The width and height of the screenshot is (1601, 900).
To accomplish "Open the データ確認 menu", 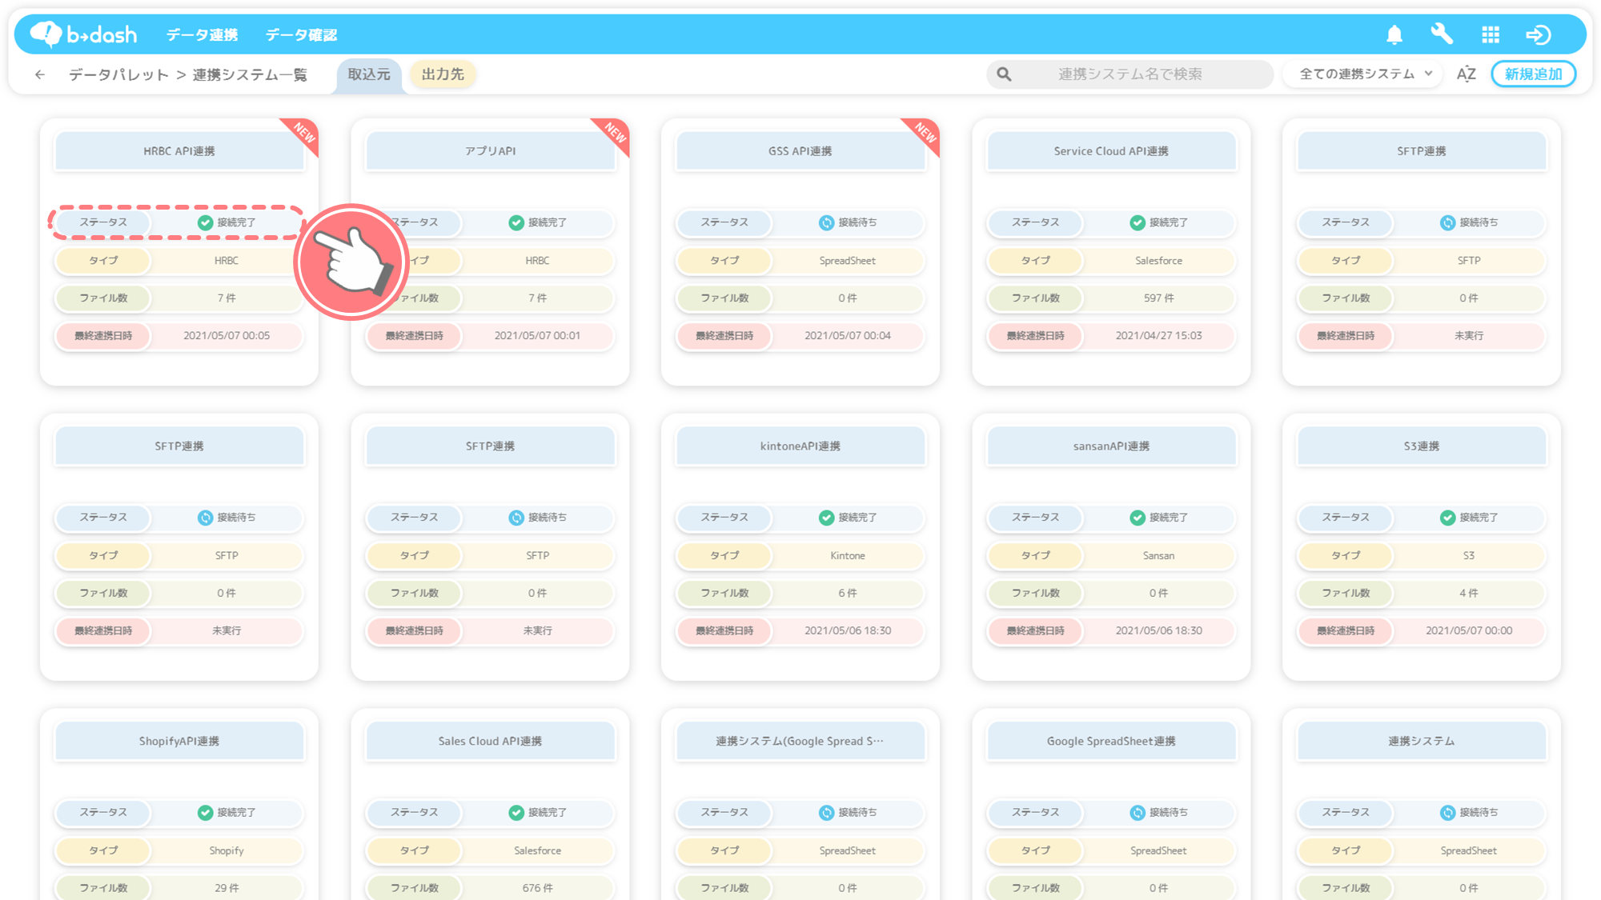I will [301, 34].
